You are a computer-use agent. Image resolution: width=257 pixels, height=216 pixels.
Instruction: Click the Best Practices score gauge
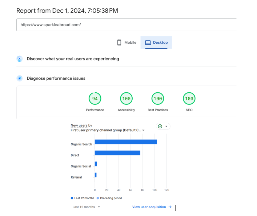pos(158,99)
